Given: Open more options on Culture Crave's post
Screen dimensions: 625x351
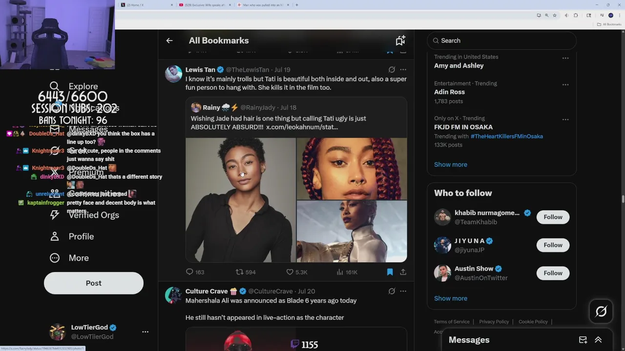Looking at the screenshot, I should click(x=403, y=291).
